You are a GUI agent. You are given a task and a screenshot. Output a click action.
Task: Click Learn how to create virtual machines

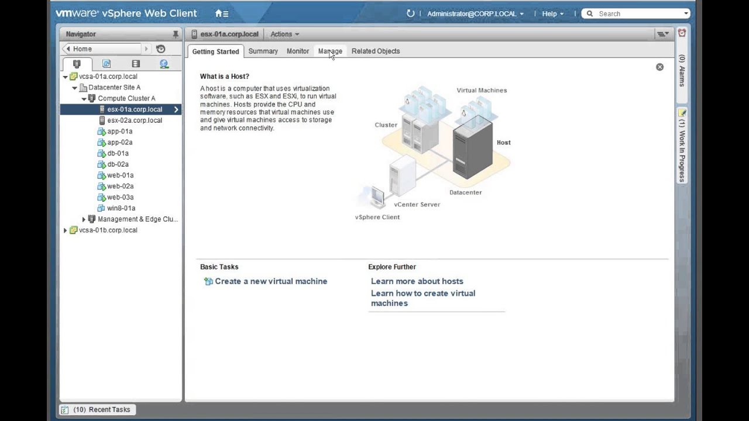(423, 298)
